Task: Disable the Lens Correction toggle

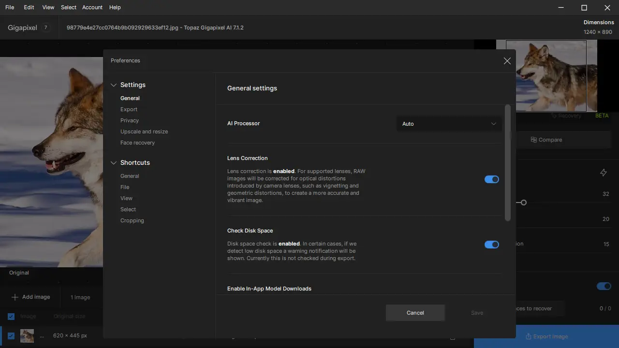Action: click(x=491, y=179)
